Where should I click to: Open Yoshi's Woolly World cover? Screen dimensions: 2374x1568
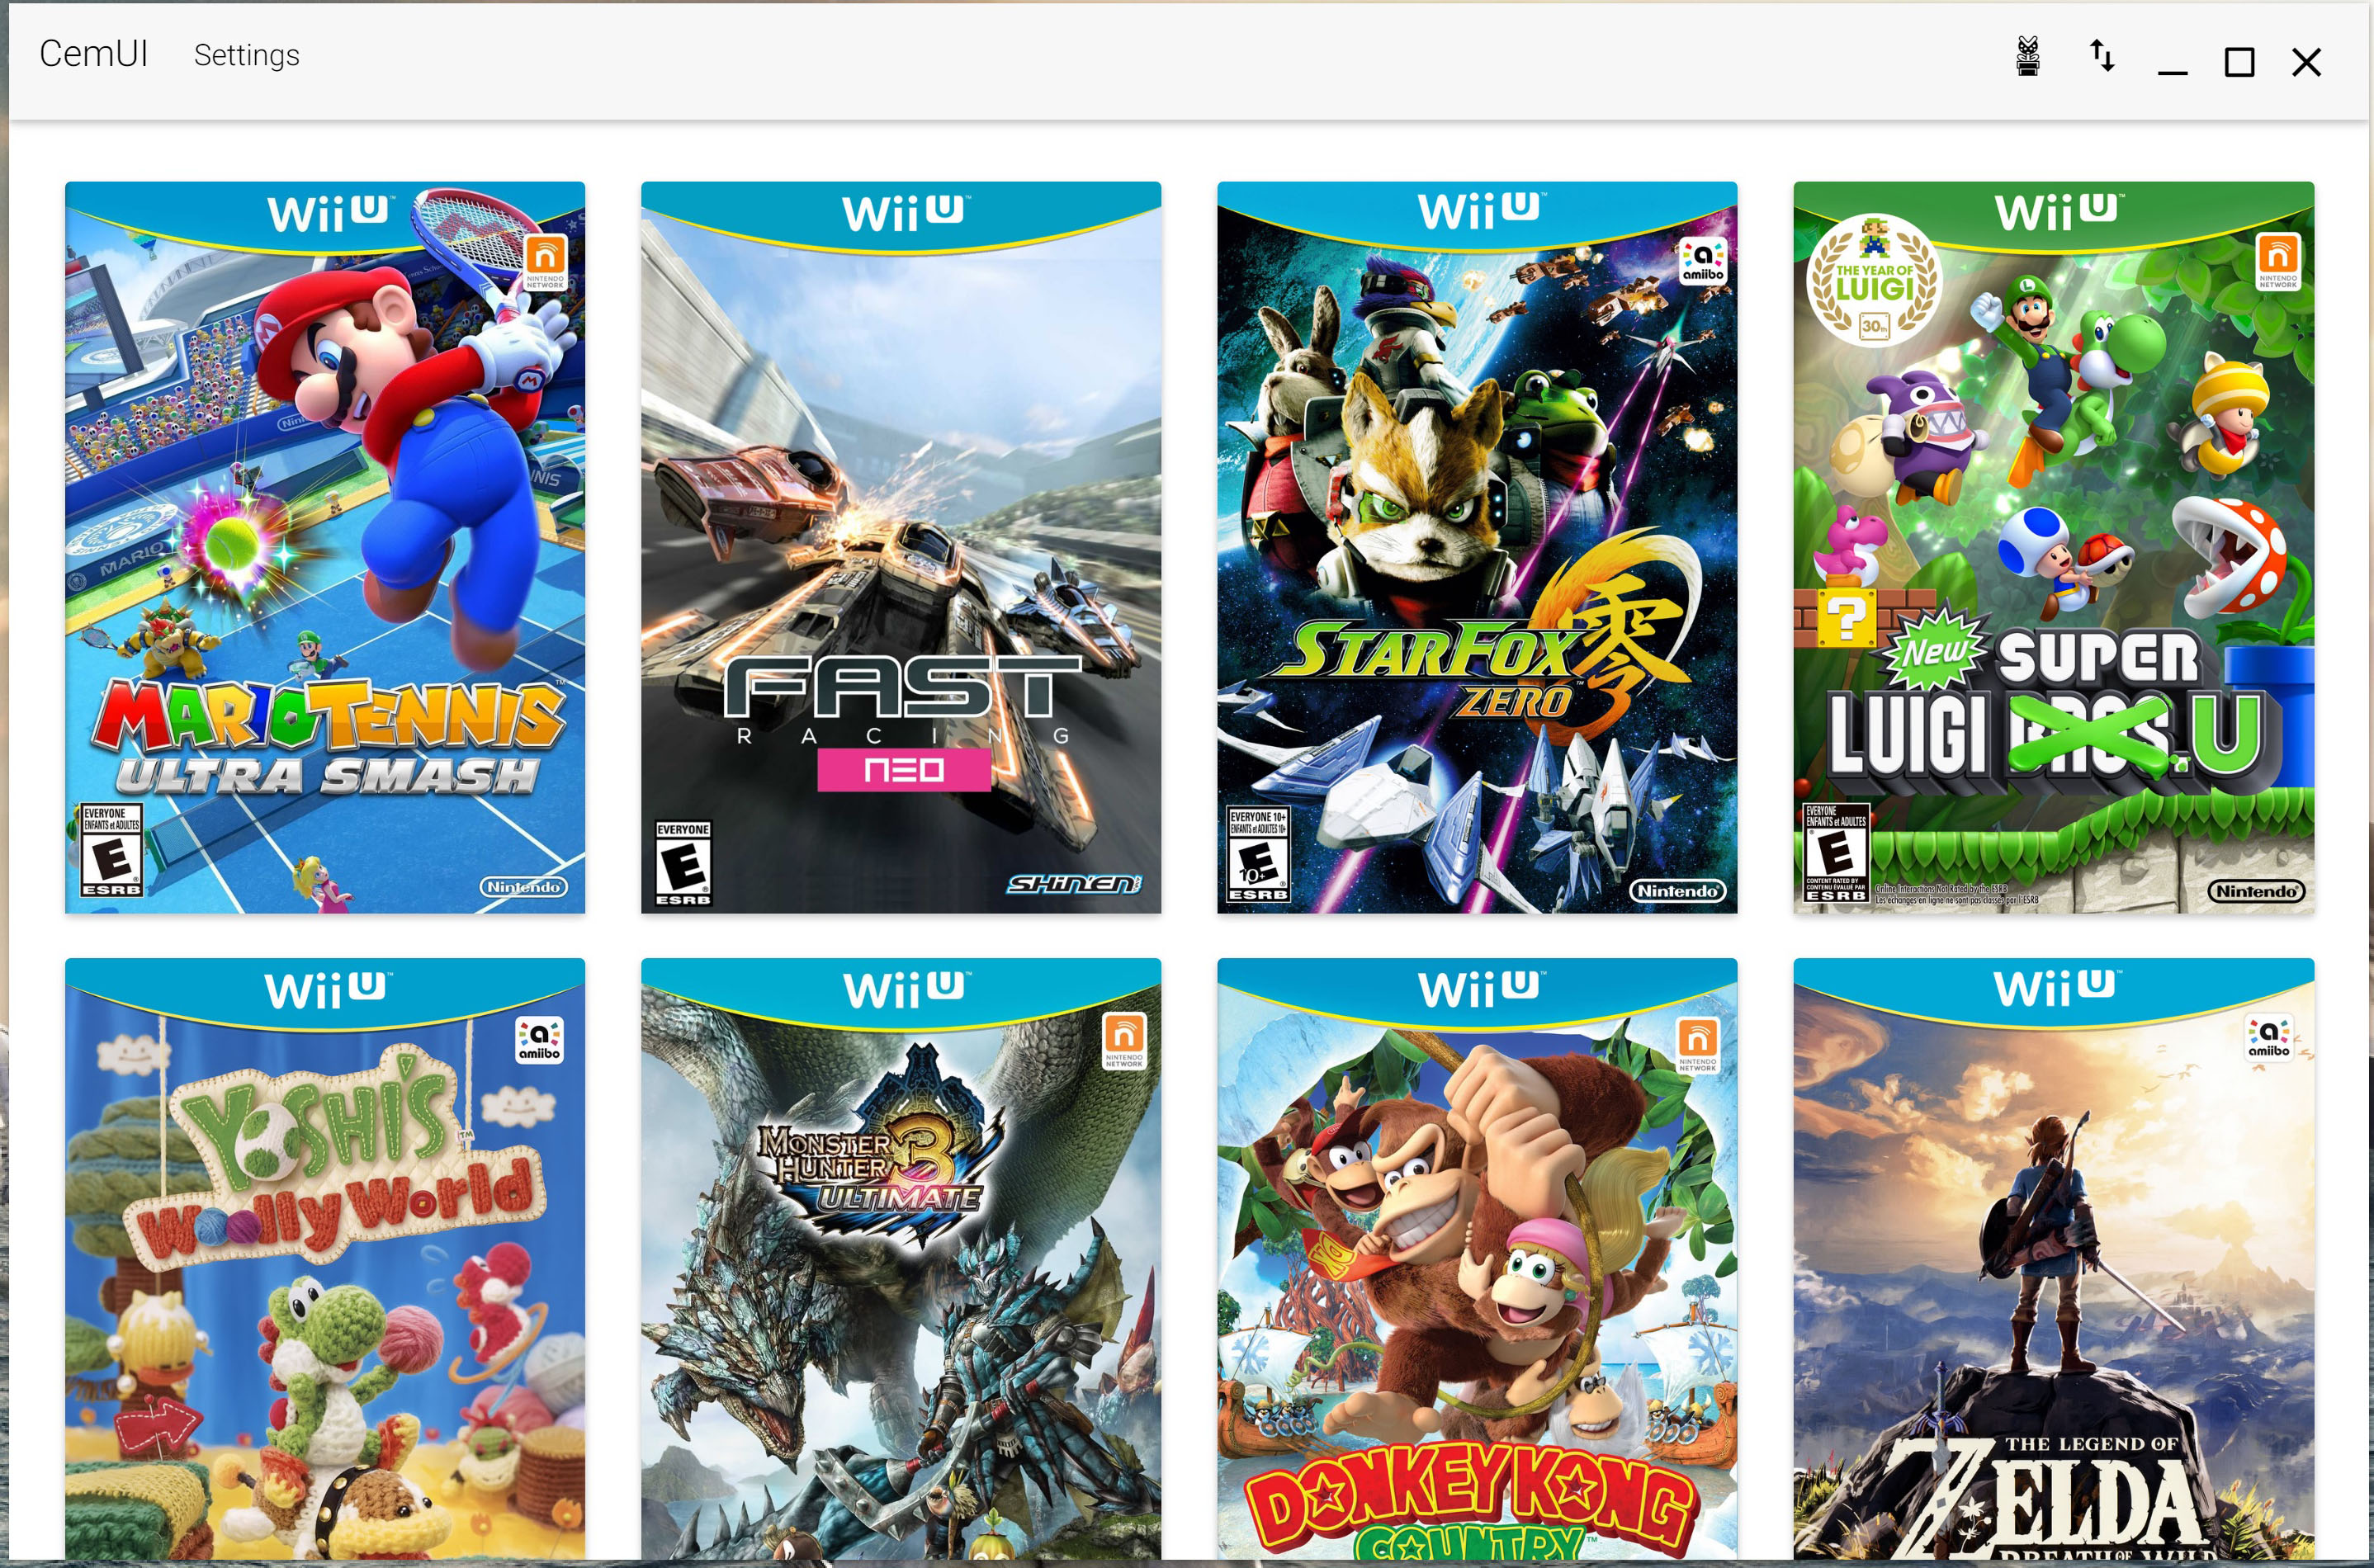pyautogui.click(x=325, y=1258)
